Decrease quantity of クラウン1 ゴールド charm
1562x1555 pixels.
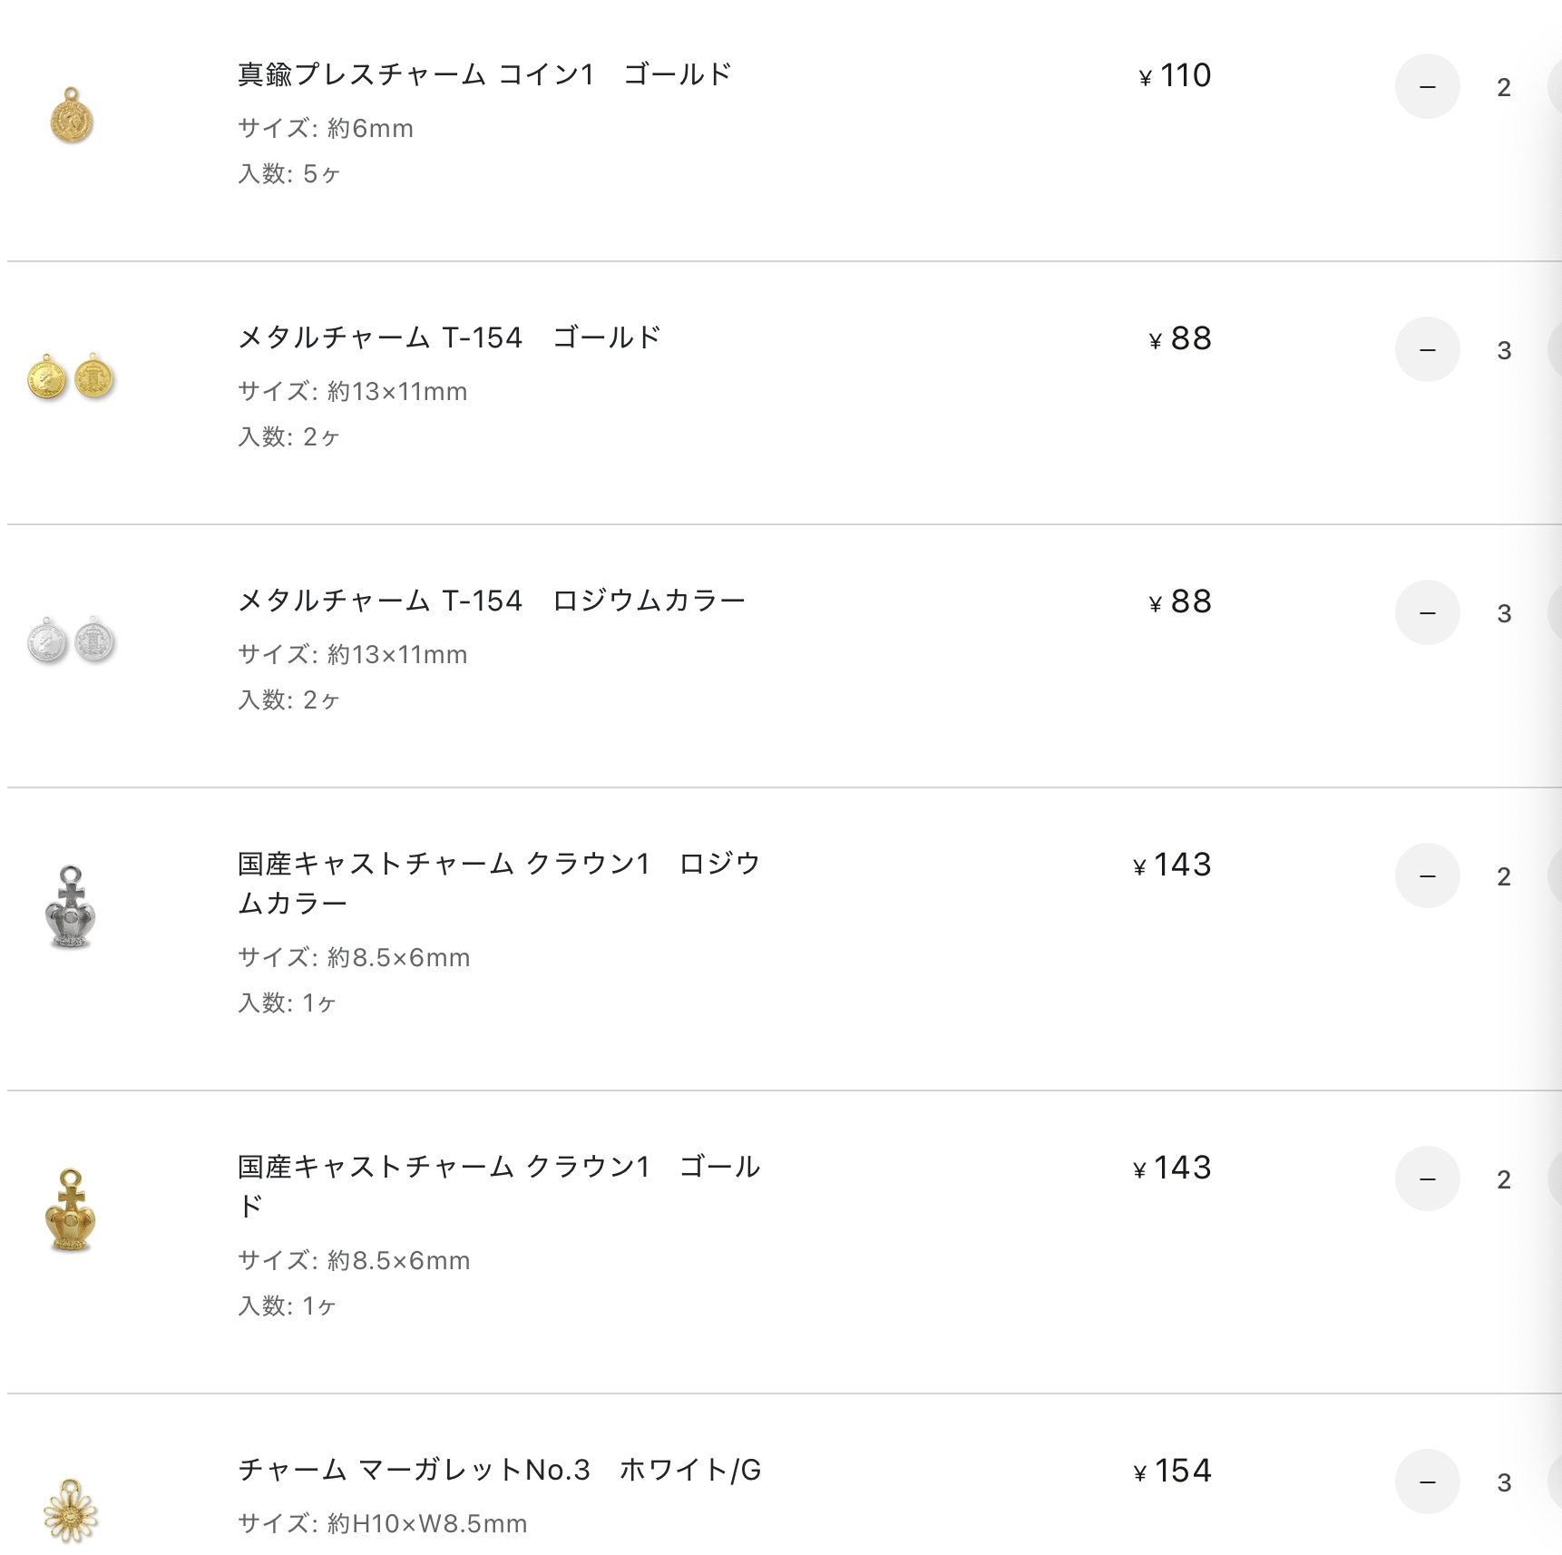(1427, 1179)
